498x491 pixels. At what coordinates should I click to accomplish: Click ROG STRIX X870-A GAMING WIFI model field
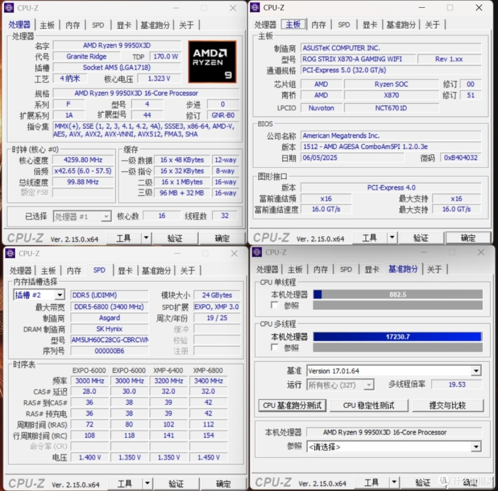point(358,59)
